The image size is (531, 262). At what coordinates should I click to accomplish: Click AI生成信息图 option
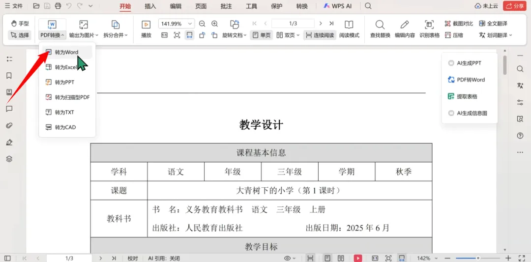(469, 114)
